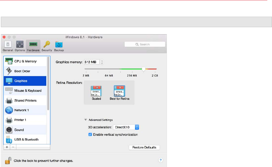Screen dimensions: 272x167
Task: Switch to the Hardware tab
Action: [33, 46]
